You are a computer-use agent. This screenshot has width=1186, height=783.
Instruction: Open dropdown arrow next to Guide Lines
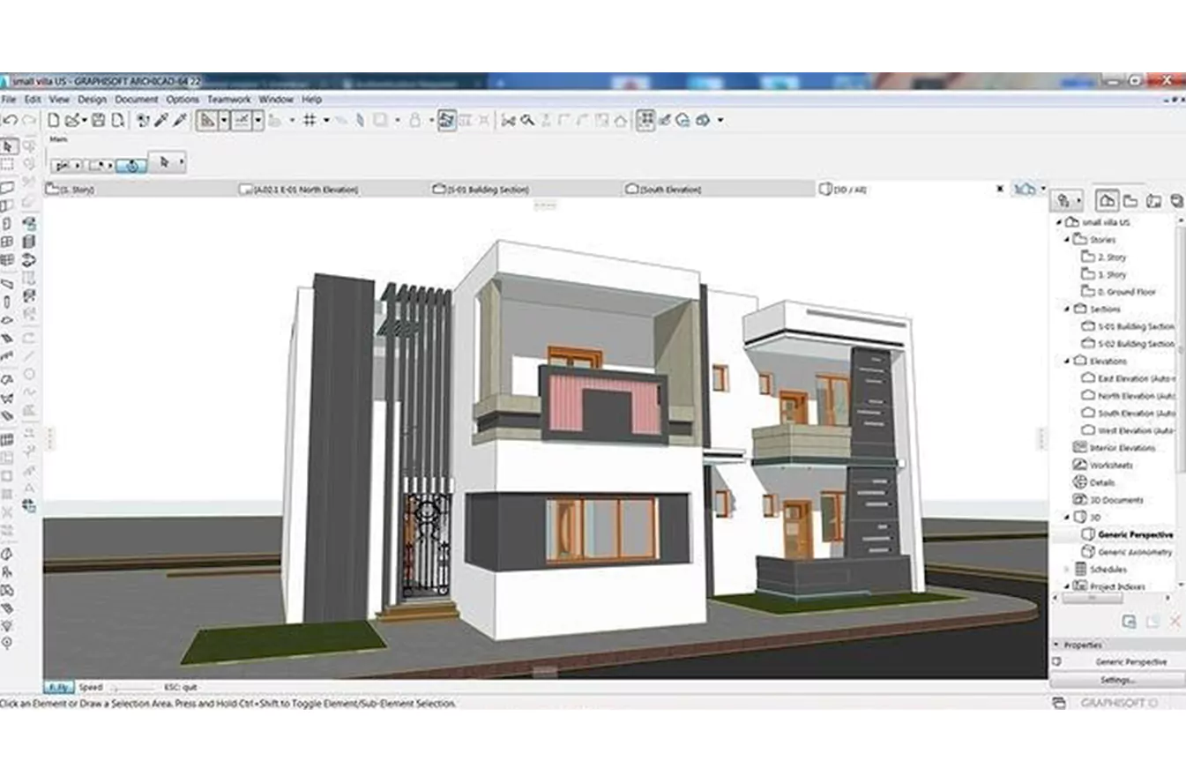[224, 121]
